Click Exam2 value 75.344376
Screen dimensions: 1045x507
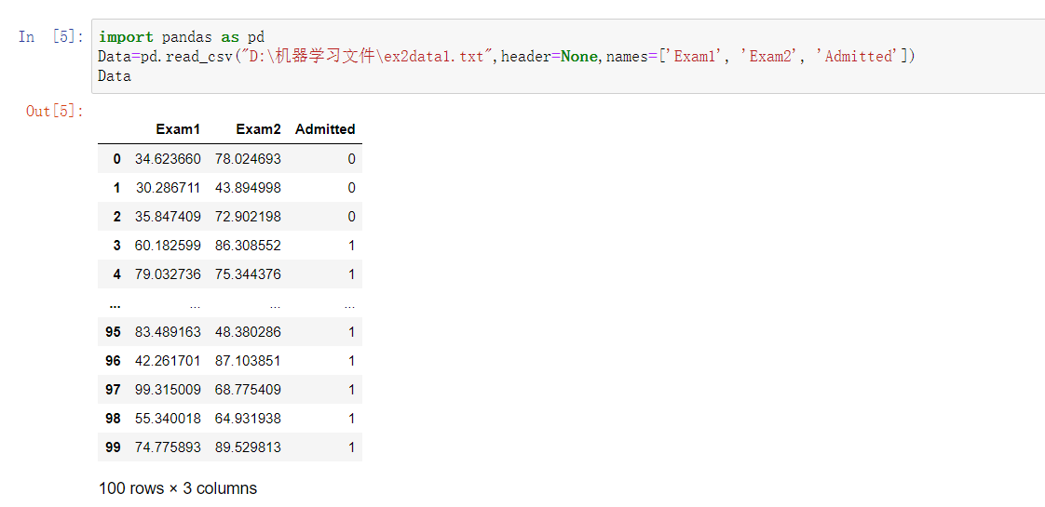point(248,274)
